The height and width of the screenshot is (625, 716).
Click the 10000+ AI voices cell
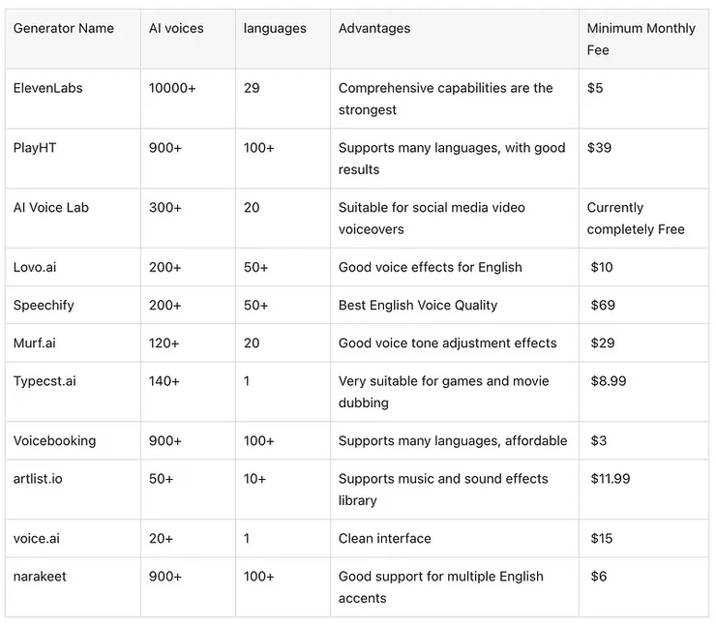click(172, 88)
